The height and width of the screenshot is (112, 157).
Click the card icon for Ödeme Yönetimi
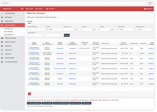pyautogui.click(x=2, y=42)
